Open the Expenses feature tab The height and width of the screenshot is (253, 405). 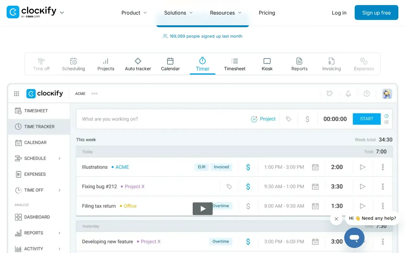[x=364, y=64]
